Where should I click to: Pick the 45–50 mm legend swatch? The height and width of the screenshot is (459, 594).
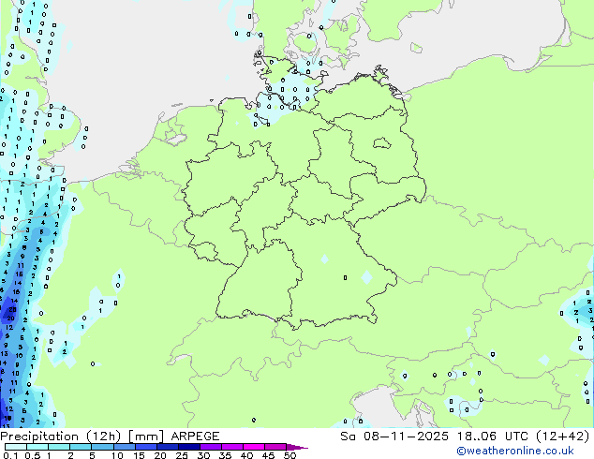(x=275, y=447)
